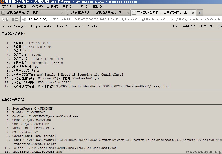This screenshot has height=154, width=222.
Task: Open the 编辑(E) menu
Action: tap(22, 7)
